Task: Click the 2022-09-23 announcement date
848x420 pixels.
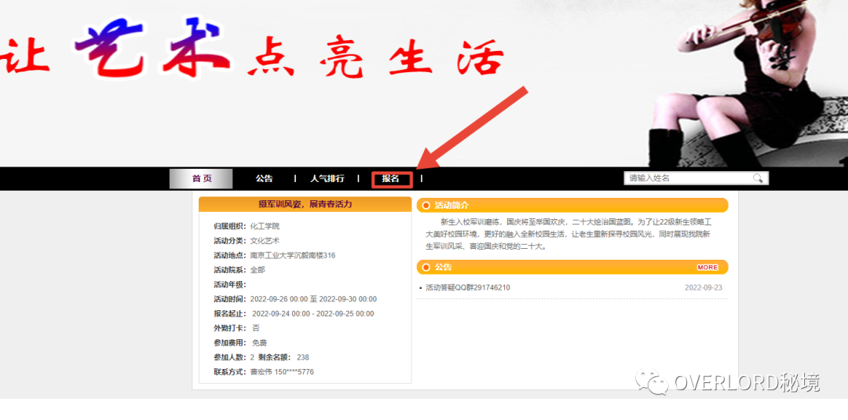Action: click(703, 288)
